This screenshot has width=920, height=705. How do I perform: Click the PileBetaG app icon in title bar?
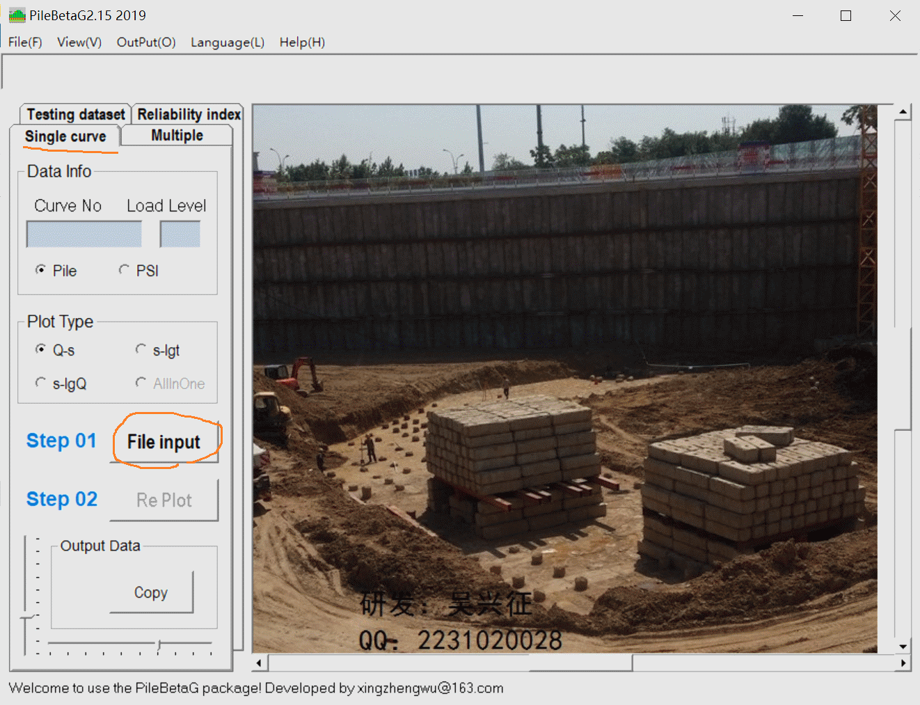click(17, 15)
